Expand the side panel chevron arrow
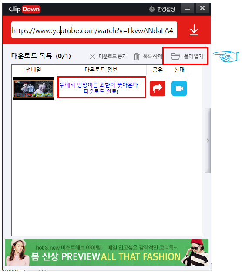This screenshot has height=273, width=242. pos(208,141)
